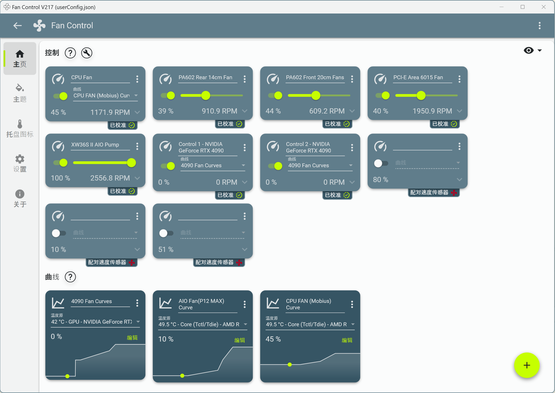555x393 pixels.
Task: Click the back arrow in the header
Action: 17,25
